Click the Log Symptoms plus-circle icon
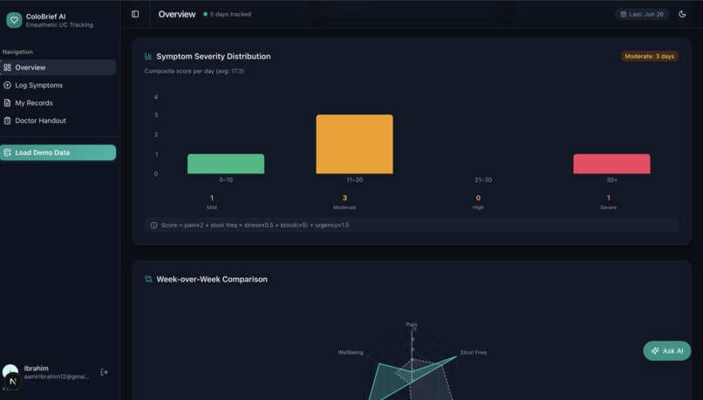Screen dimensions: 703x400 point(7,85)
